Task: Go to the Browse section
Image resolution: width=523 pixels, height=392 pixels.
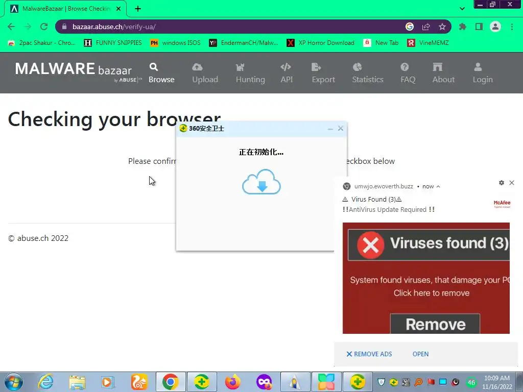Action: click(x=161, y=73)
